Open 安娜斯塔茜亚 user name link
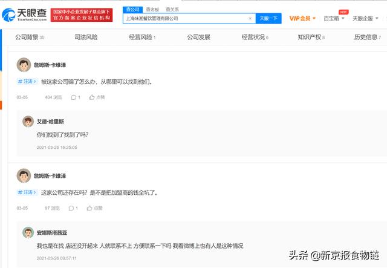387x268 pixels. 52,233
